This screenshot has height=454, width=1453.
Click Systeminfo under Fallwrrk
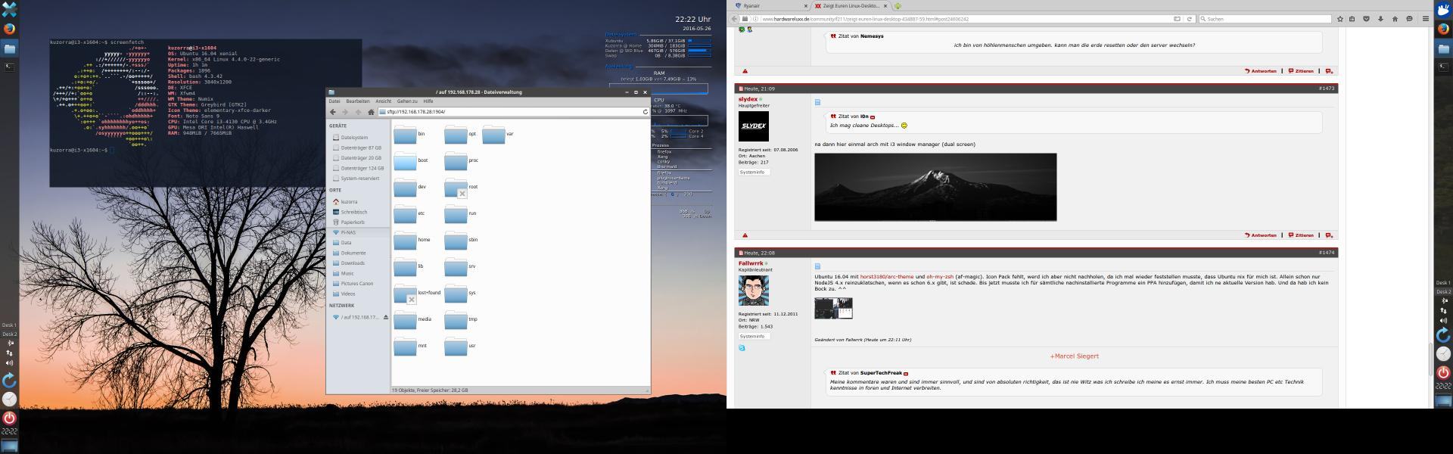click(753, 336)
